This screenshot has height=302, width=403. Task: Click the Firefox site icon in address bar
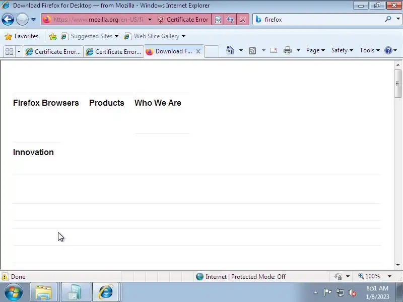click(47, 20)
